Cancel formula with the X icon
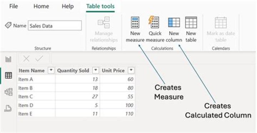This screenshot has width=257, height=133. [x=26, y=58]
